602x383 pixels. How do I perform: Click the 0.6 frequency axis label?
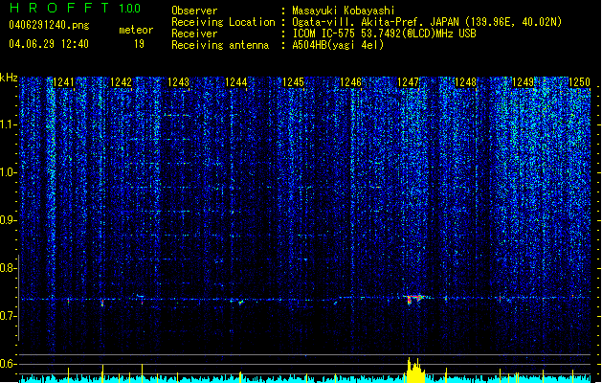click(9, 364)
